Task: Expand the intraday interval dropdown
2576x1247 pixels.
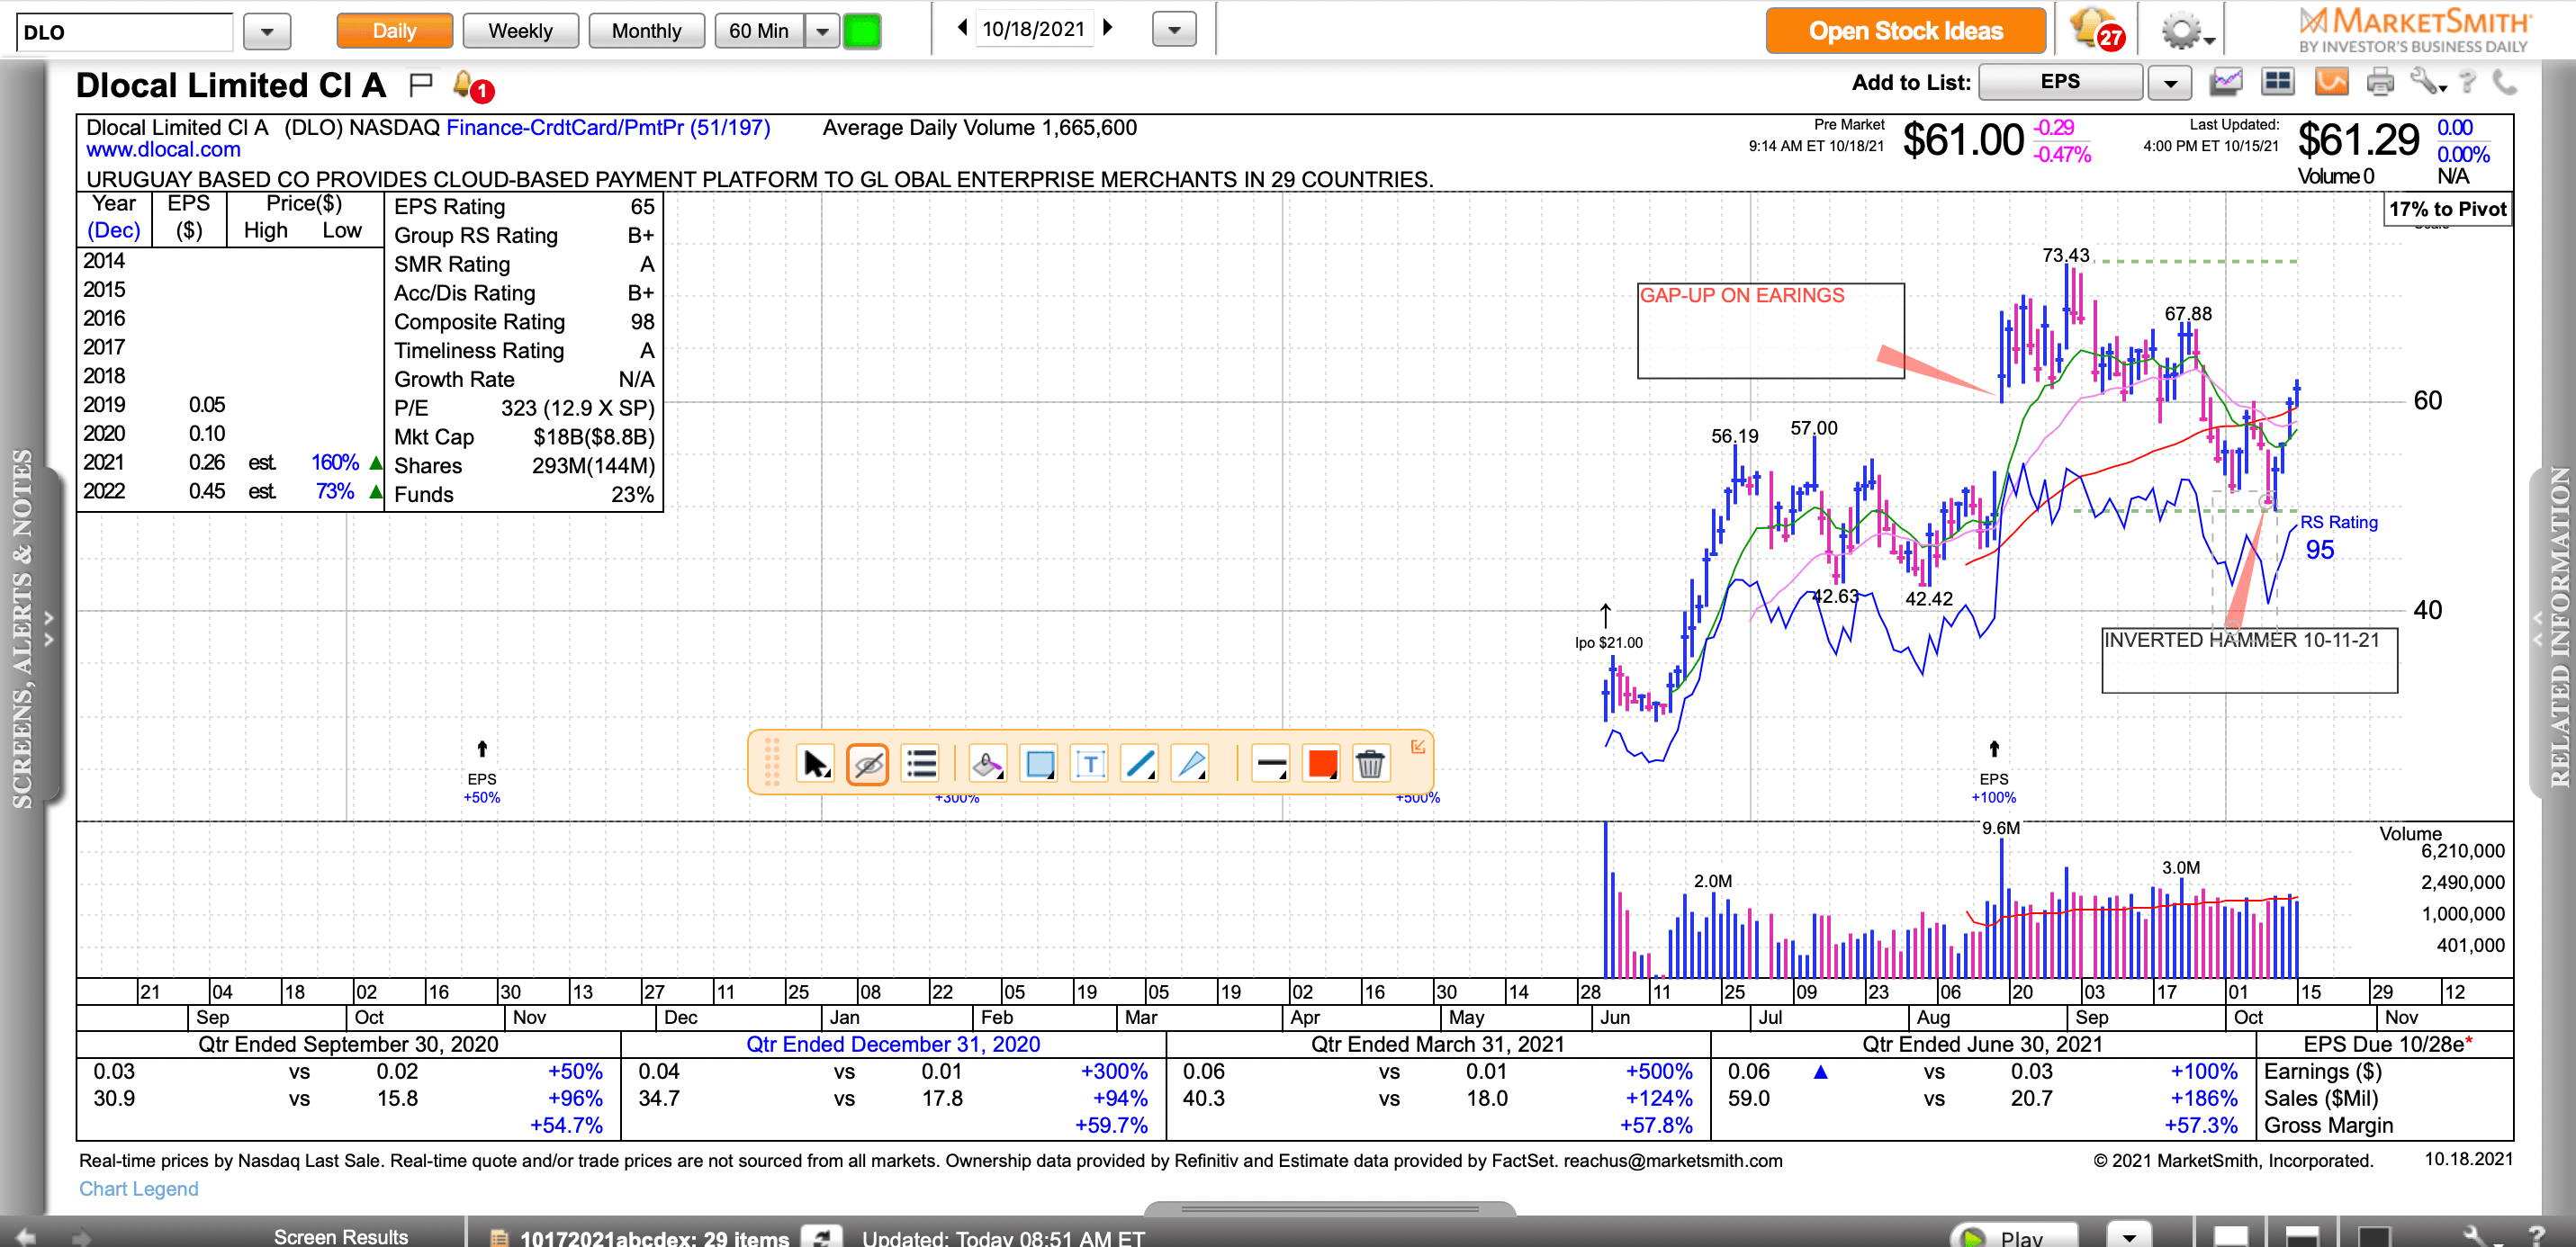Action: point(821,31)
